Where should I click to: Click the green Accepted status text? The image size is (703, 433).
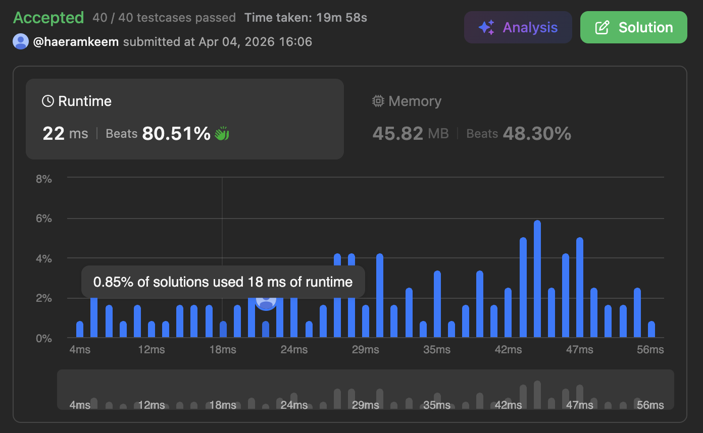coord(48,18)
